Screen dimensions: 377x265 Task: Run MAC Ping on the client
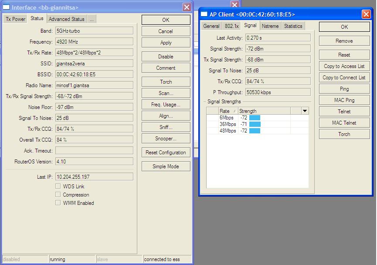click(344, 100)
